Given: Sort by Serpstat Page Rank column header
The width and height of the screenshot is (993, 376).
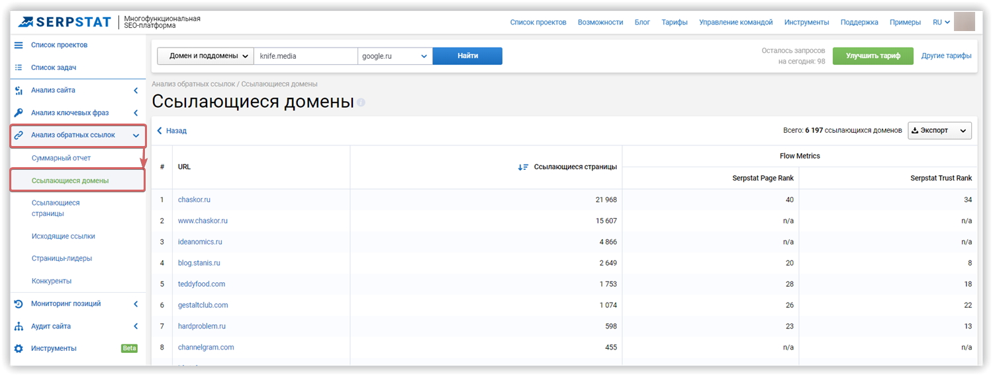Looking at the screenshot, I should coord(763,178).
